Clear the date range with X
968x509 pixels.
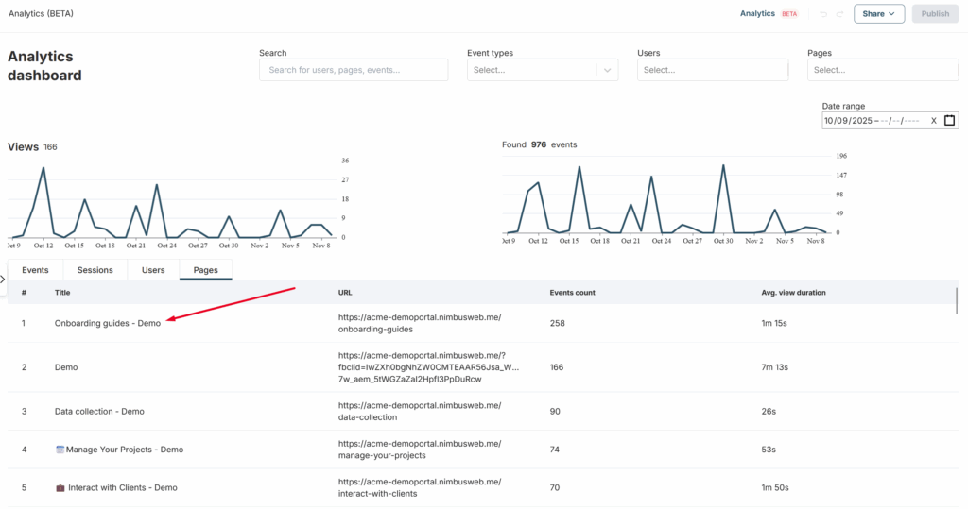[933, 120]
